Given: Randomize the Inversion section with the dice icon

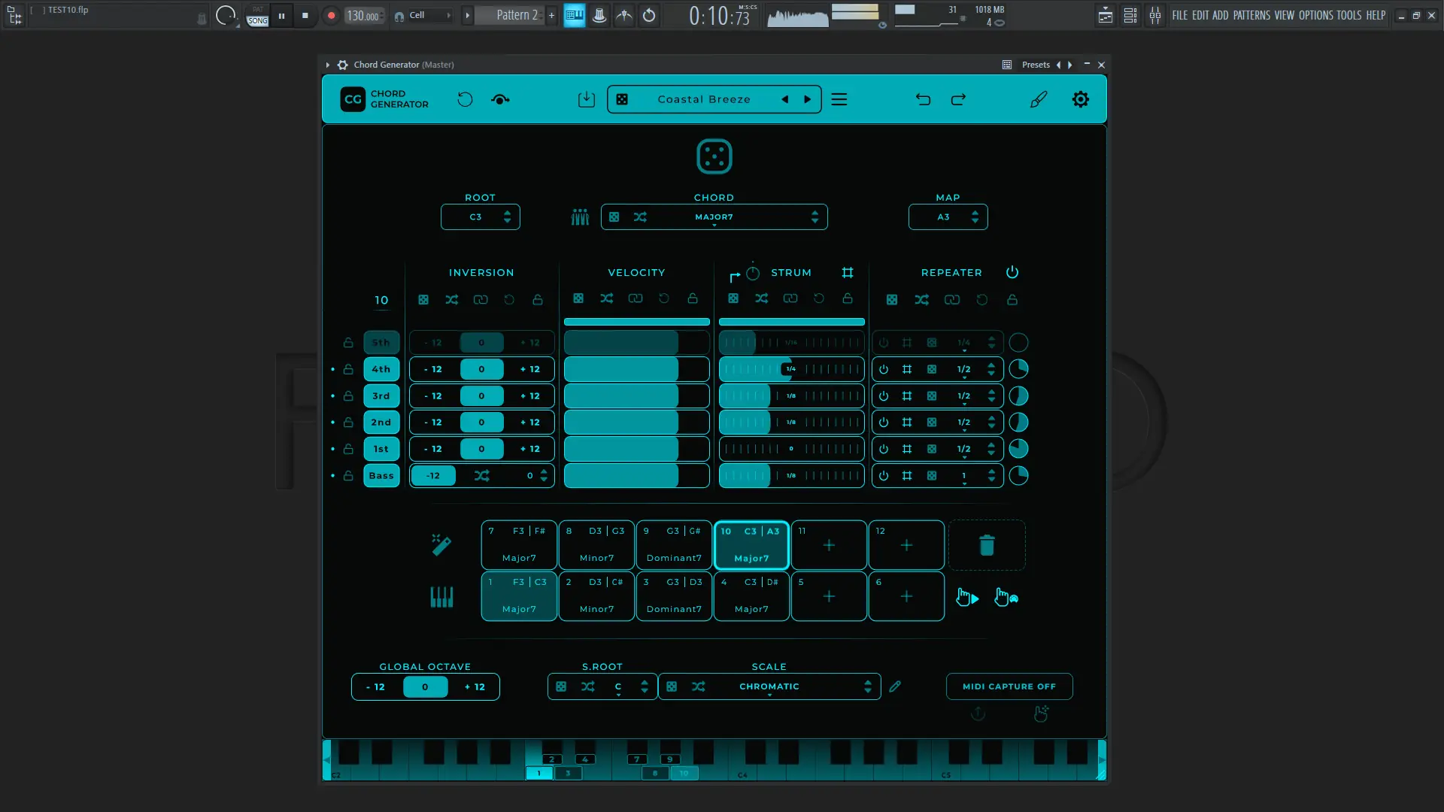Looking at the screenshot, I should 423,298.
